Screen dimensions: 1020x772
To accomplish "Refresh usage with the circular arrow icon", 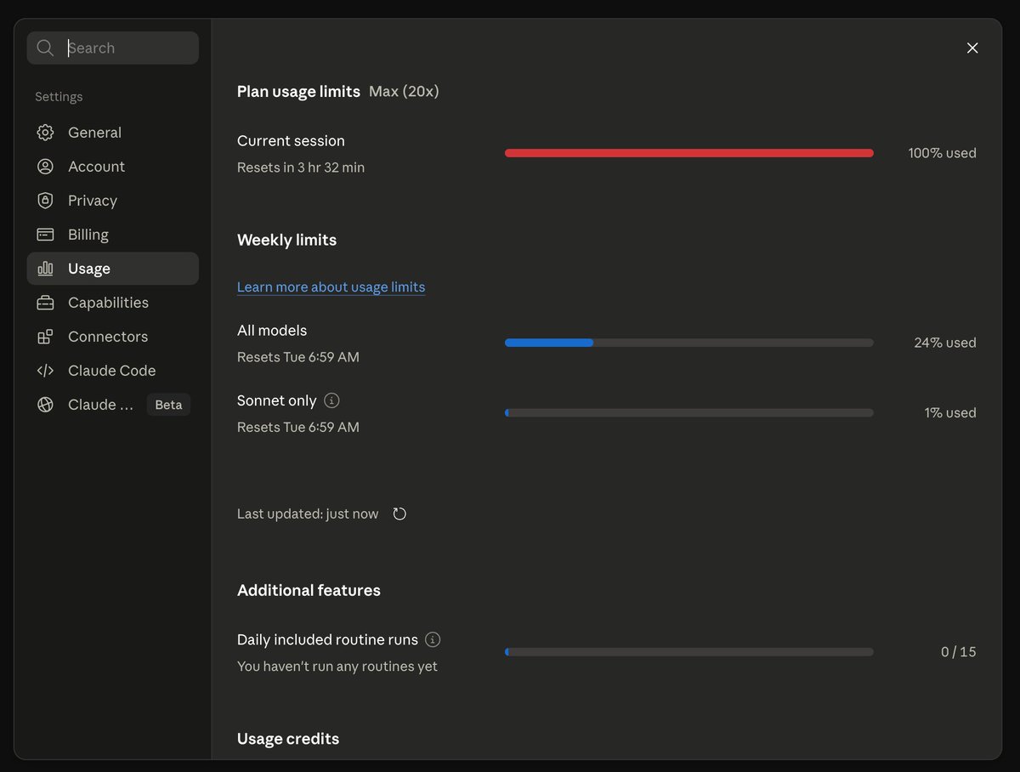I will pyautogui.click(x=399, y=514).
